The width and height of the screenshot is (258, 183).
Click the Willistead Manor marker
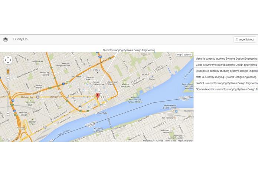pyautogui.click(x=171, y=131)
